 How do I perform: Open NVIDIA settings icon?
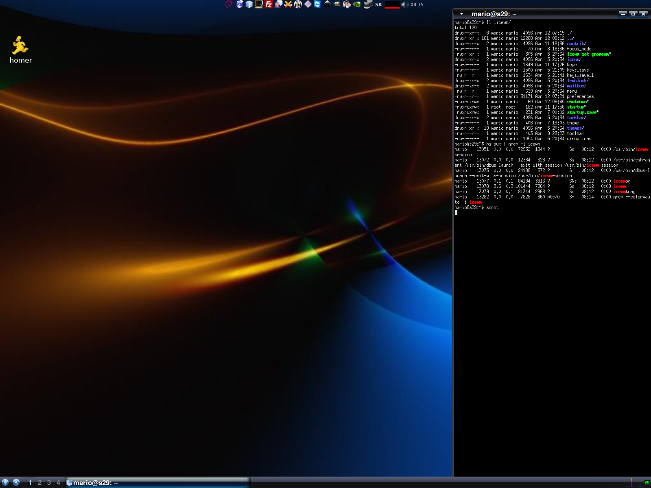click(357, 4)
